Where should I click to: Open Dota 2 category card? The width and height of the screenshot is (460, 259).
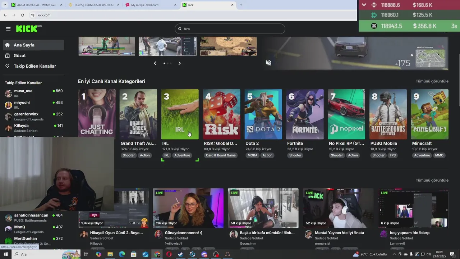(x=263, y=114)
